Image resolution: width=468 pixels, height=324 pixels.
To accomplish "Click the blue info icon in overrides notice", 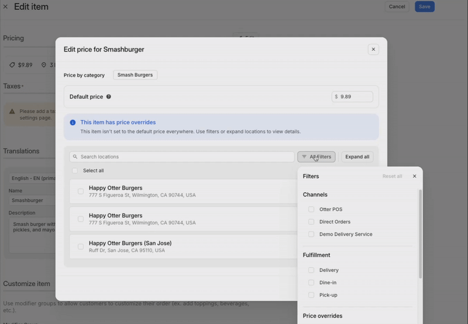I will [x=73, y=123].
